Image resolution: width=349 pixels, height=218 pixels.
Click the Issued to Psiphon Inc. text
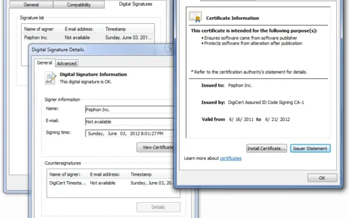tap(240, 85)
